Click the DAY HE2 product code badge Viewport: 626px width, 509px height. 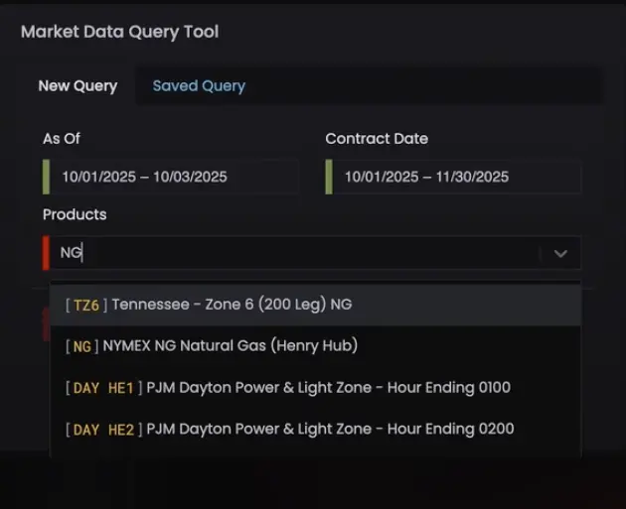[103, 429]
